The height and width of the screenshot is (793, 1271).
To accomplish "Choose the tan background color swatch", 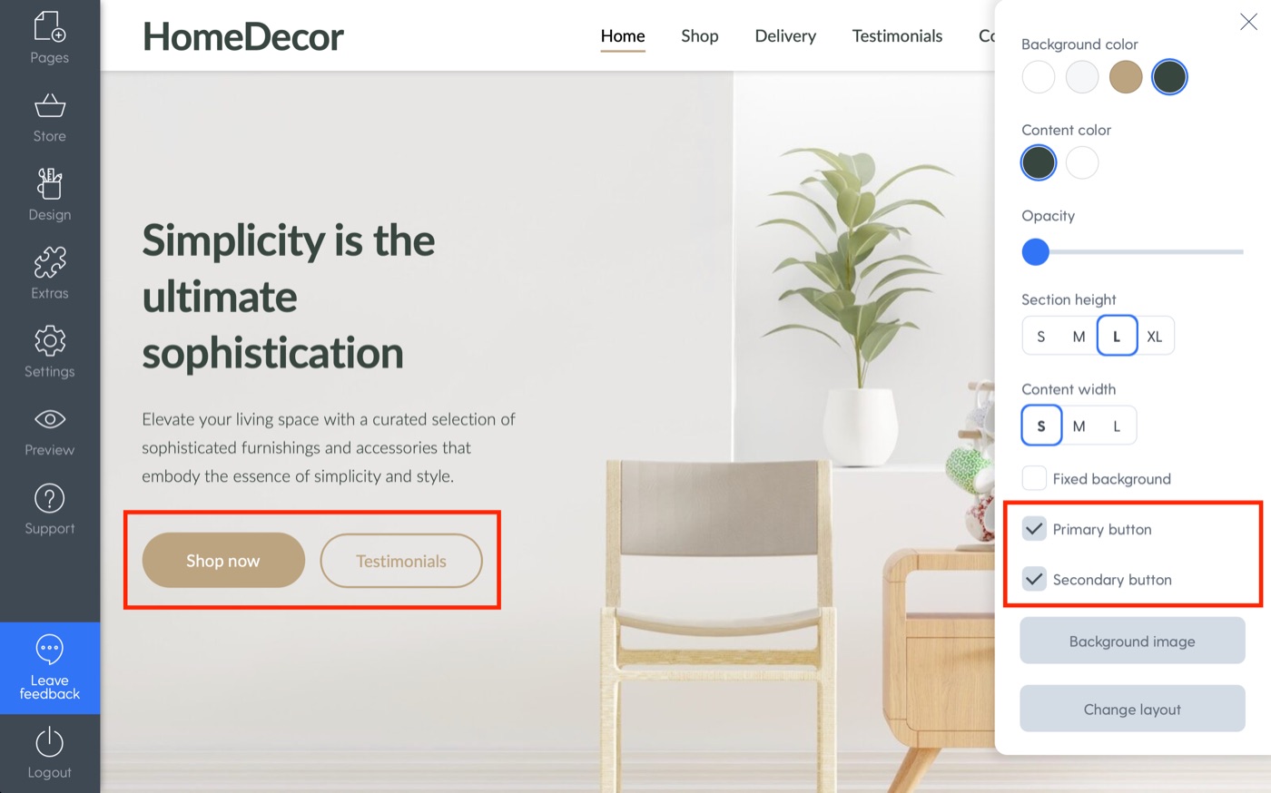I will coord(1126,77).
